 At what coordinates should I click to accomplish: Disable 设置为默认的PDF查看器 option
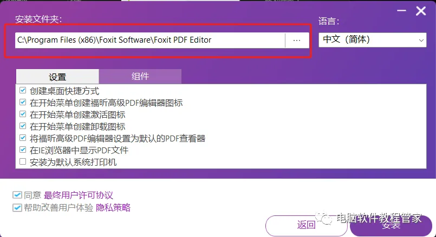[23, 138]
